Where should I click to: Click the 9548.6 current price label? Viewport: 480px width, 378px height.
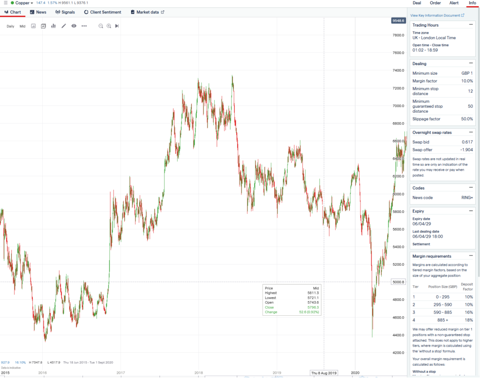[398, 21]
